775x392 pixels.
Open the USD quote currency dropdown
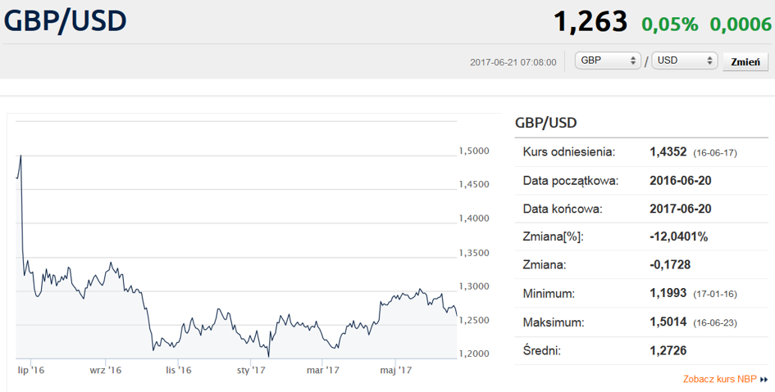(x=685, y=61)
